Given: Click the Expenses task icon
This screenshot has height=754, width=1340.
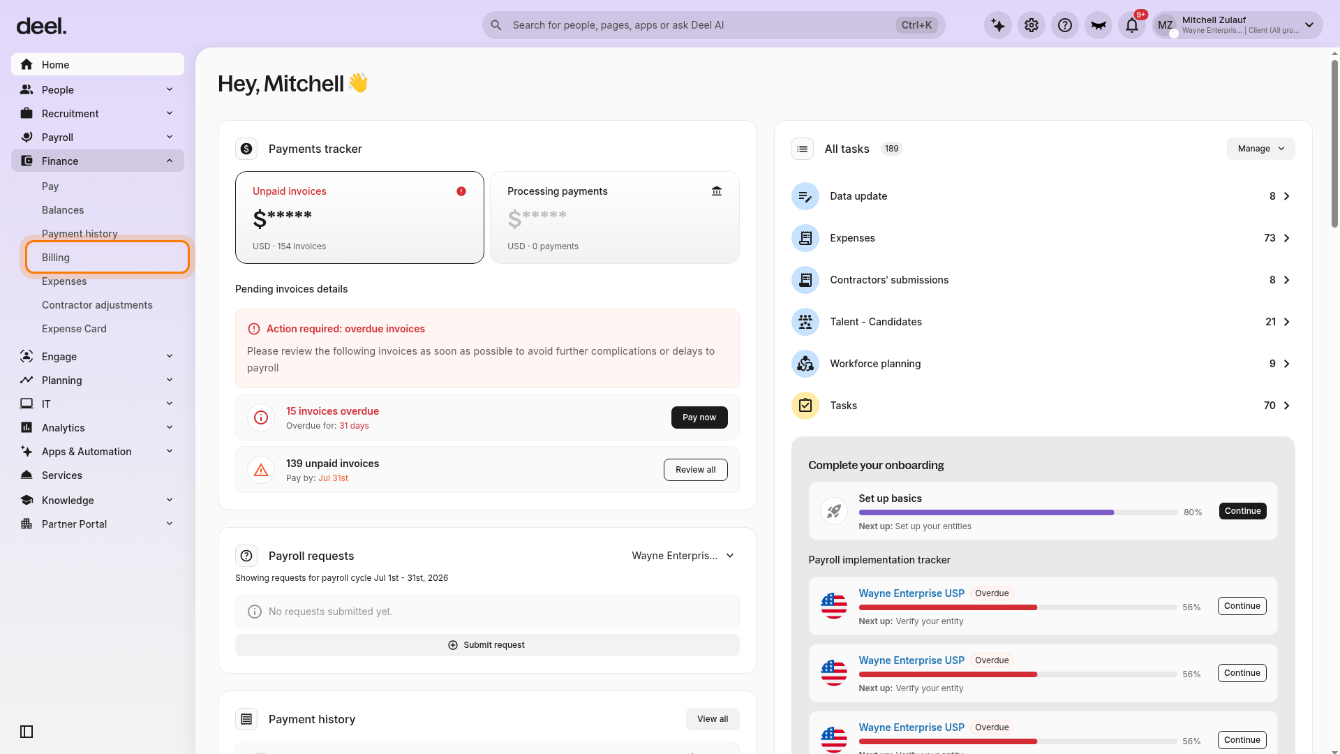Looking at the screenshot, I should point(805,238).
